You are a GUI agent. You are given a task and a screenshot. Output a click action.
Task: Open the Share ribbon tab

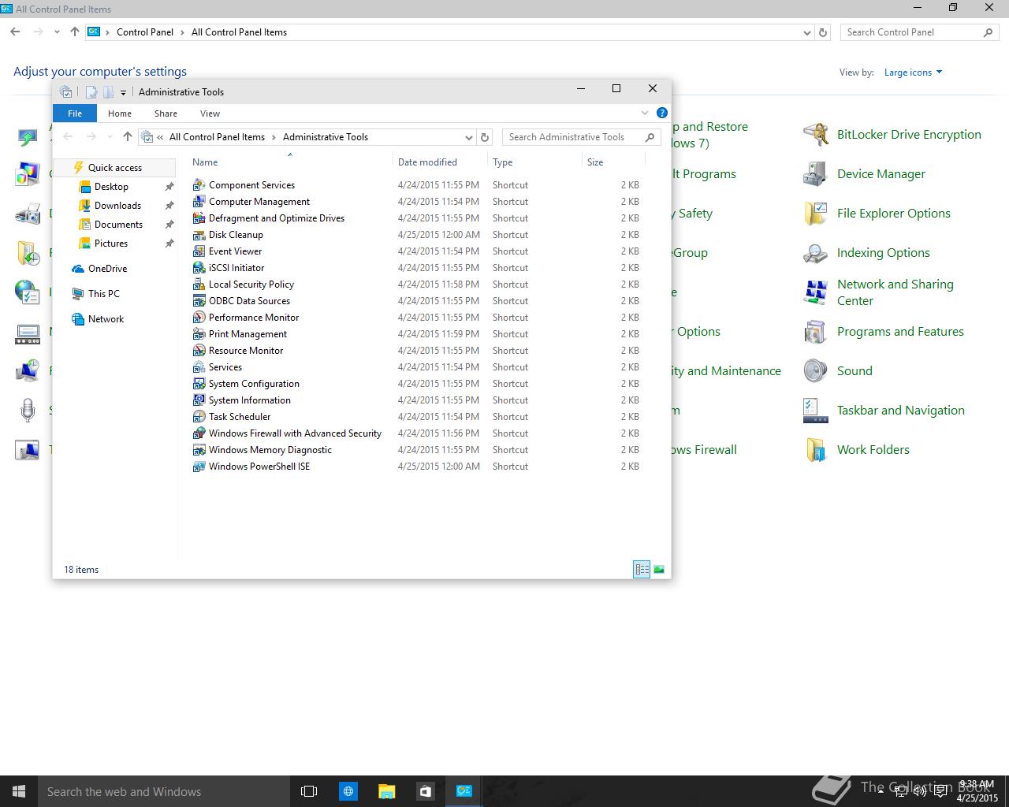tap(166, 113)
